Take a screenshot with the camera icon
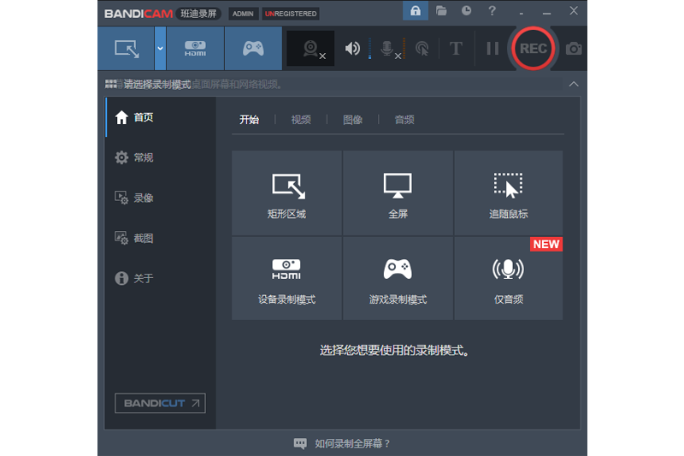The height and width of the screenshot is (456, 684). click(574, 49)
